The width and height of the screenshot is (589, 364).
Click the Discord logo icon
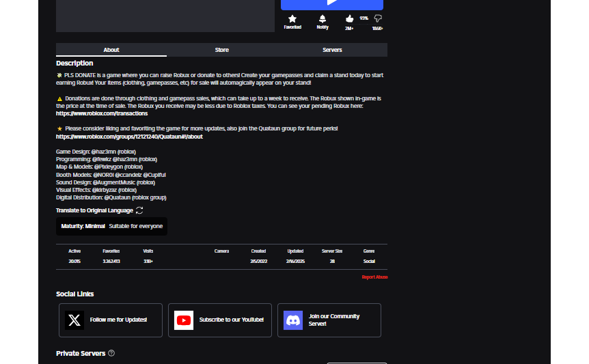(x=293, y=320)
